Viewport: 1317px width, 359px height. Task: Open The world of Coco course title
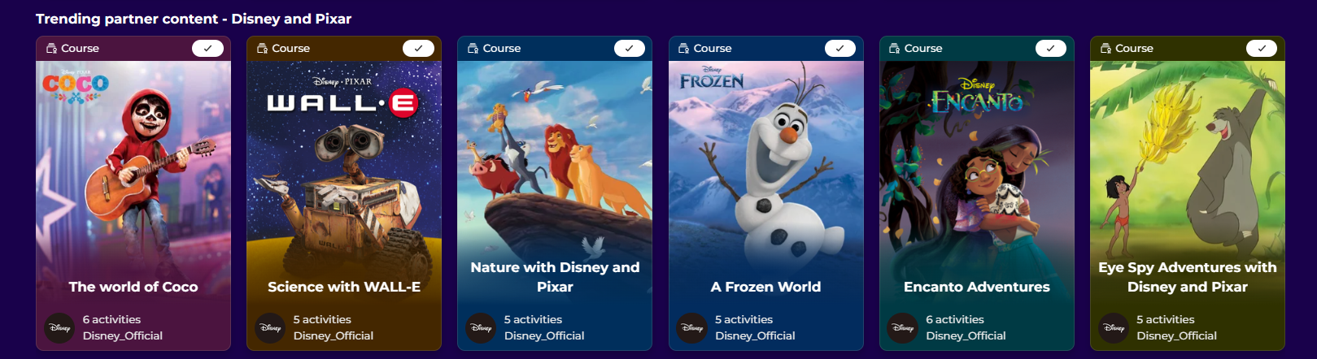coord(133,287)
